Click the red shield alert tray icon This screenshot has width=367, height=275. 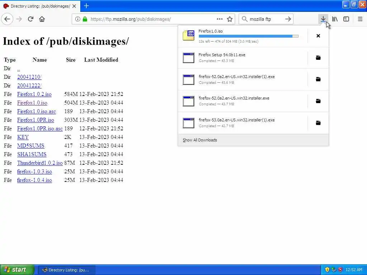tap(340, 270)
